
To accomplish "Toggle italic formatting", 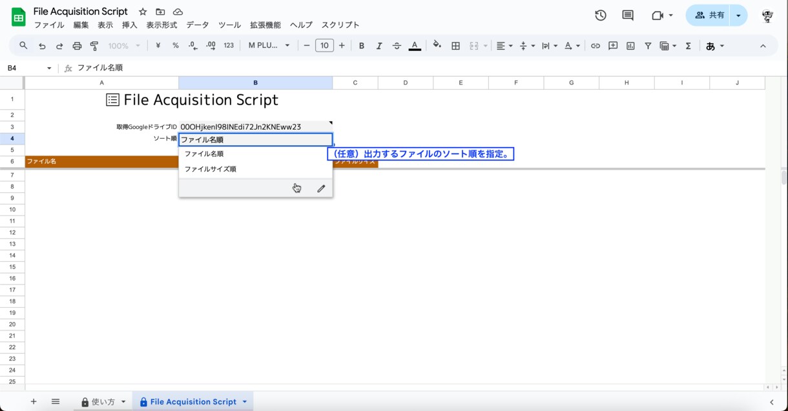I will coord(379,46).
